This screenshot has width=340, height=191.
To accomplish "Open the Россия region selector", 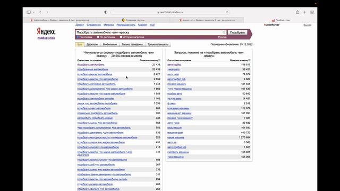I will pos(222,37).
